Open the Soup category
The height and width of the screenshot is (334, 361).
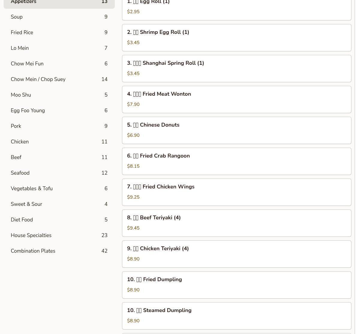(x=59, y=17)
